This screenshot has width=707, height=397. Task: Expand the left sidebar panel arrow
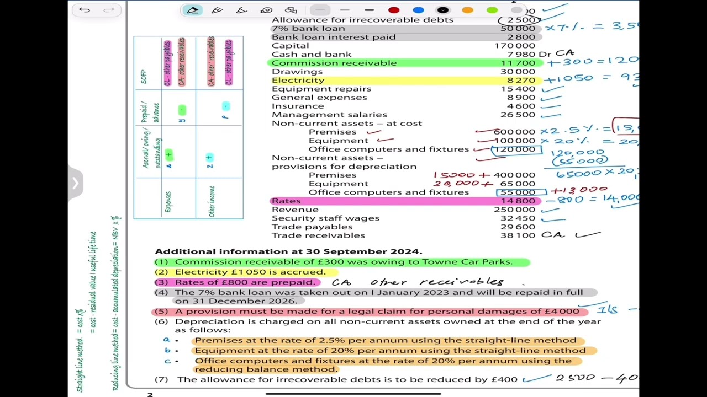pos(75,183)
